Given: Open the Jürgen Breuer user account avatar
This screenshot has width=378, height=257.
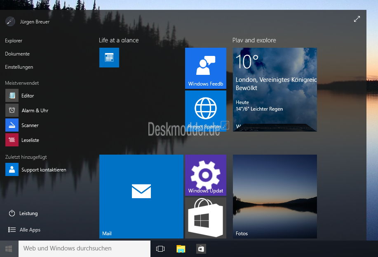Looking at the screenshot, I should click(x=10, y=21).
